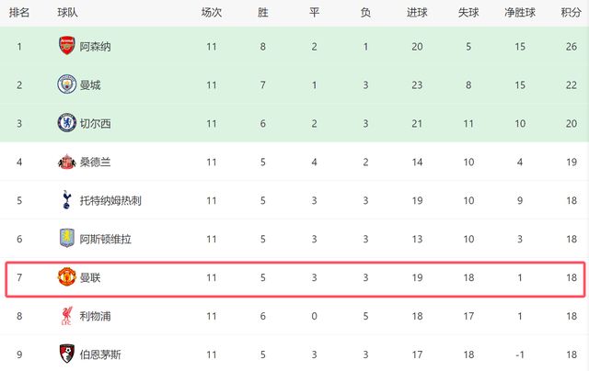
Task: Click the 排名 column header
Action: click(20, 13)
